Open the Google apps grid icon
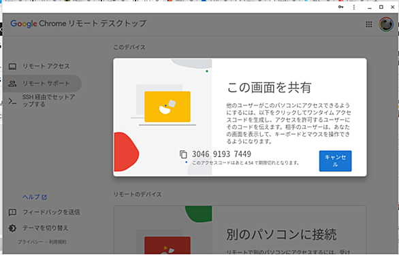Screen dimensions: 399x255 tap(369, 24)
